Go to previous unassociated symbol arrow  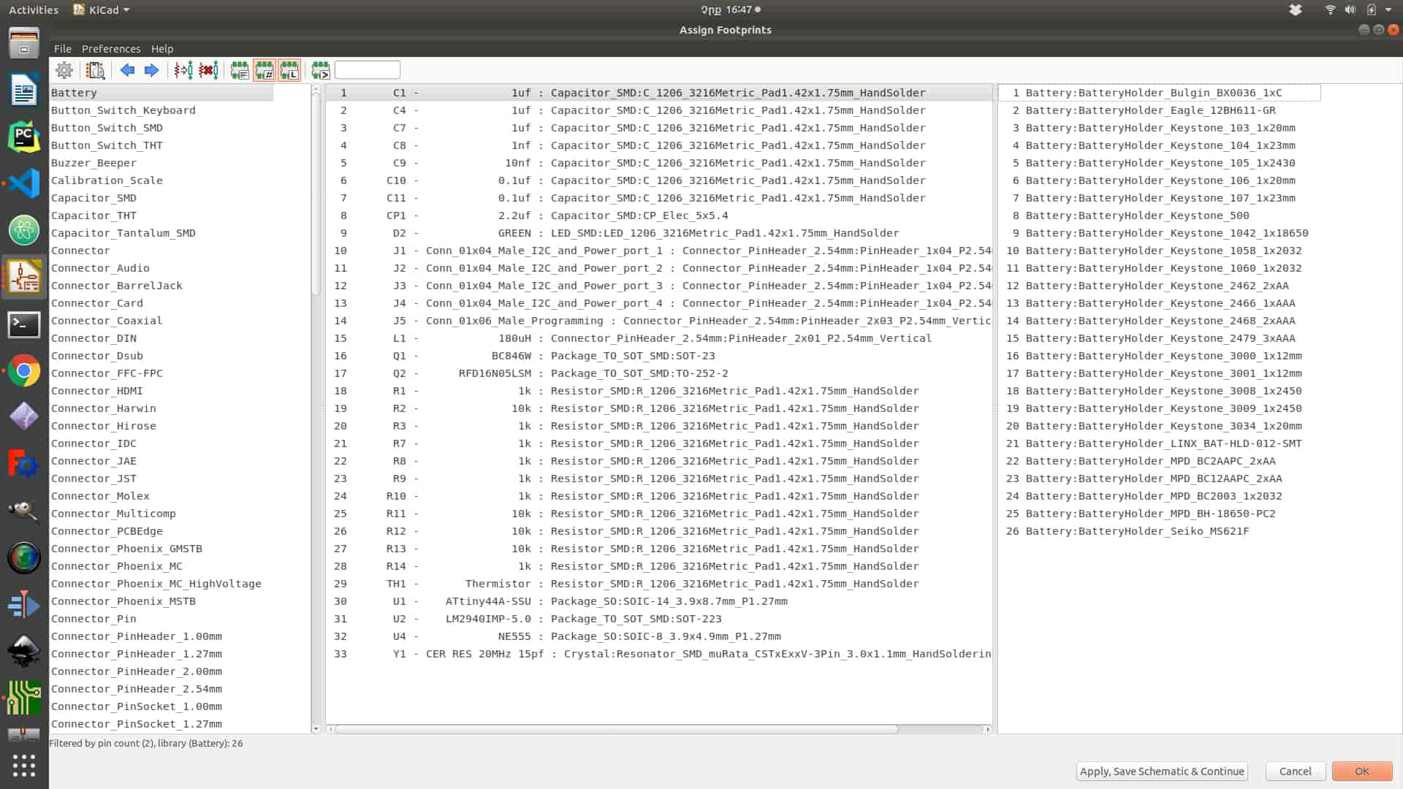pyautogui.click(x=127, y=70)
